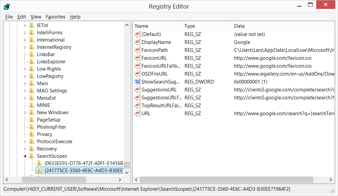Expand the Main tree node

point(25,83)
